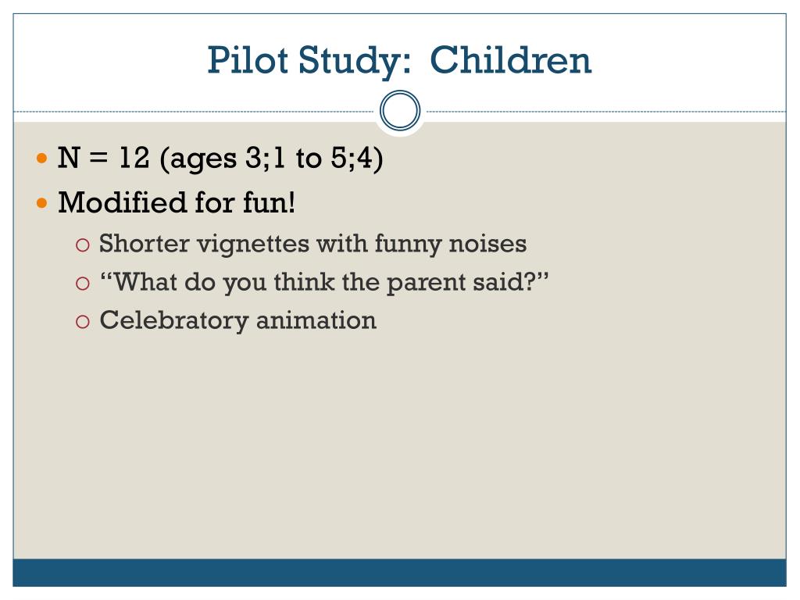Viewport: 800px width, 600px height.
Task: Click the dashed divider right of the circle
Action: click(602, 112)
